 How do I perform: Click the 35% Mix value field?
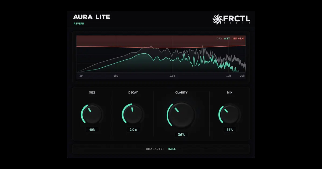pos(230,130)
